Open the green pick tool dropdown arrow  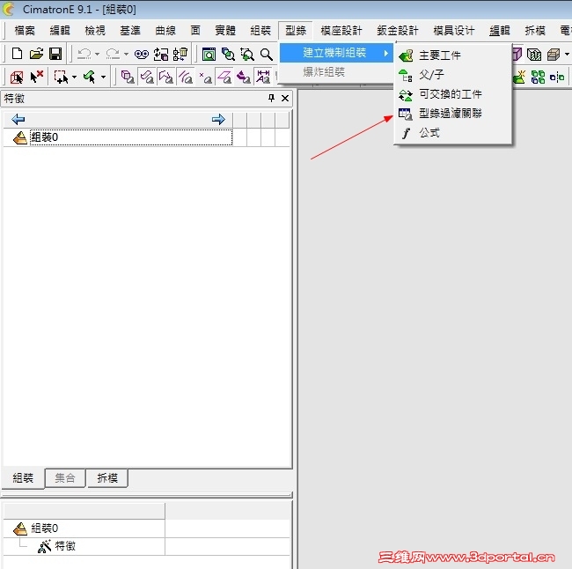point(103,77)
